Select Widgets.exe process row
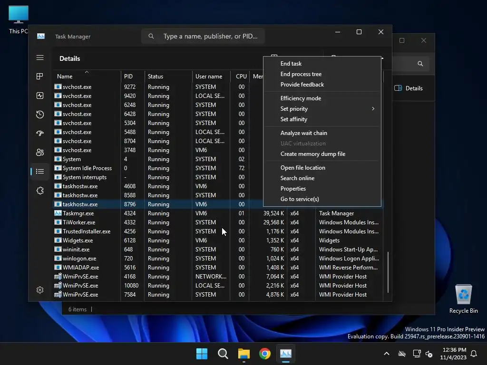Viewport: 487px width, 365px height. (218, 240)
